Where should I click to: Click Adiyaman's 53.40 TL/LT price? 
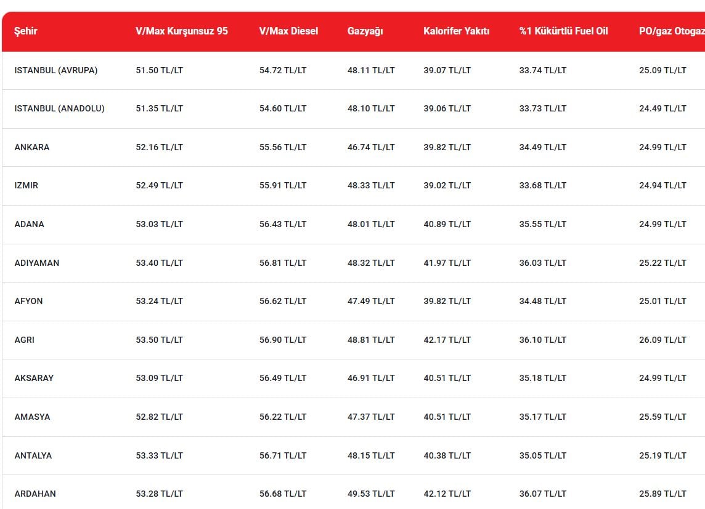pos(159,263)
